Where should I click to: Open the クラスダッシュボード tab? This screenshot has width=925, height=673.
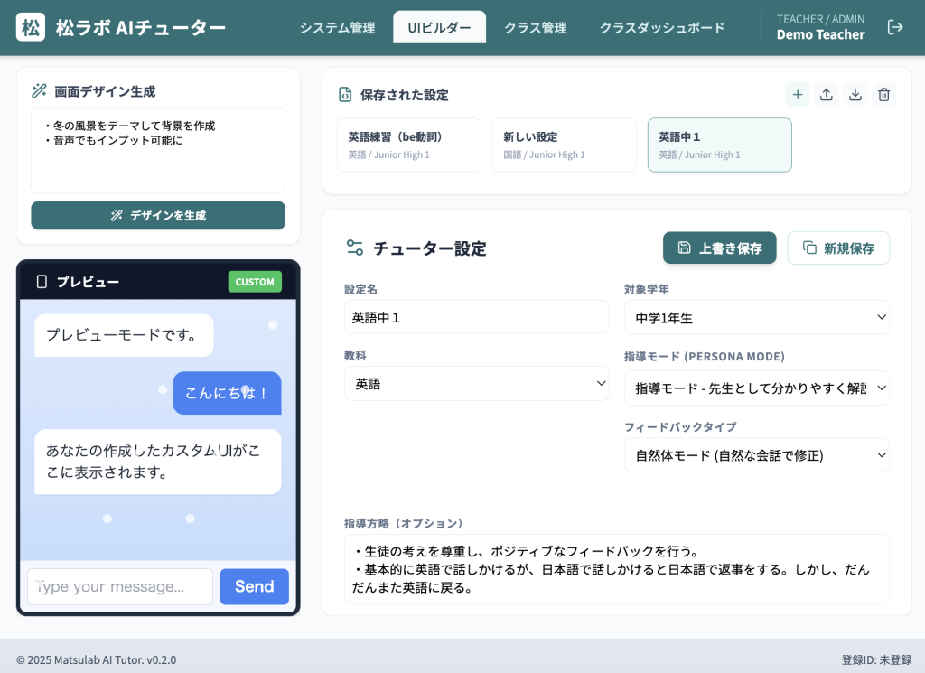pyautogui.click(x=662, y=28)
